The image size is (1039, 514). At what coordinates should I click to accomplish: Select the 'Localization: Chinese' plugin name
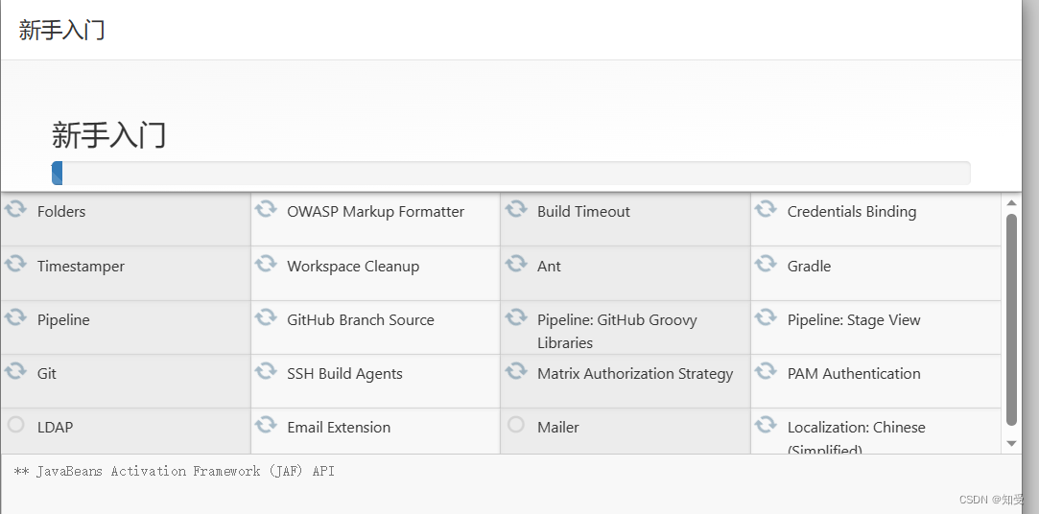856,437
